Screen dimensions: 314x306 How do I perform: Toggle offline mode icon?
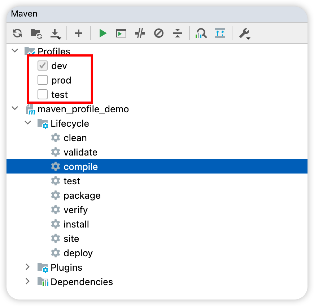[140, 33]
